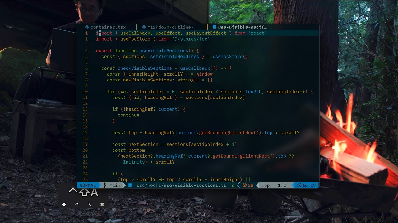Click 'nextSection' declaration on line 19

coord(143,145)
